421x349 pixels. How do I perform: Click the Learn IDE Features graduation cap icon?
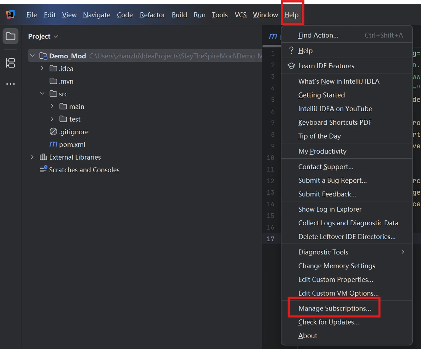pos(291,66)
